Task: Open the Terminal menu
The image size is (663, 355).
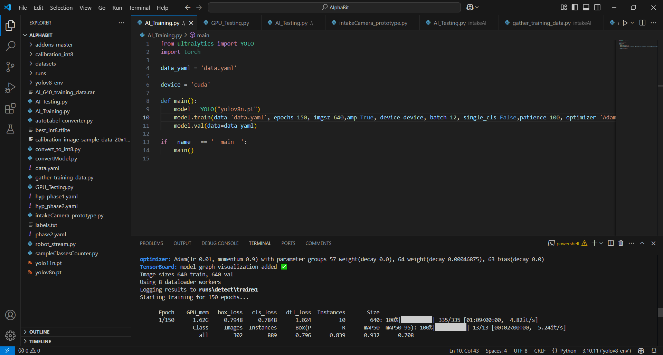Action: [139, 8]
